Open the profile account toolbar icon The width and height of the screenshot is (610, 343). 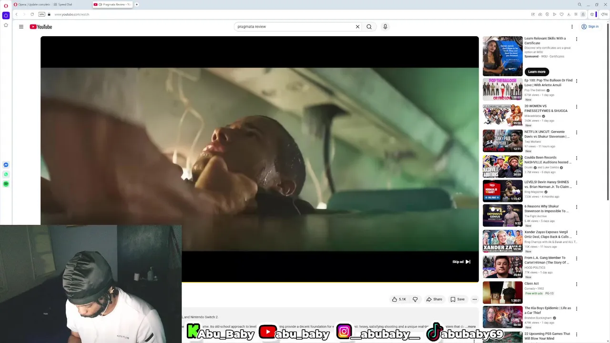click(583, 14)
